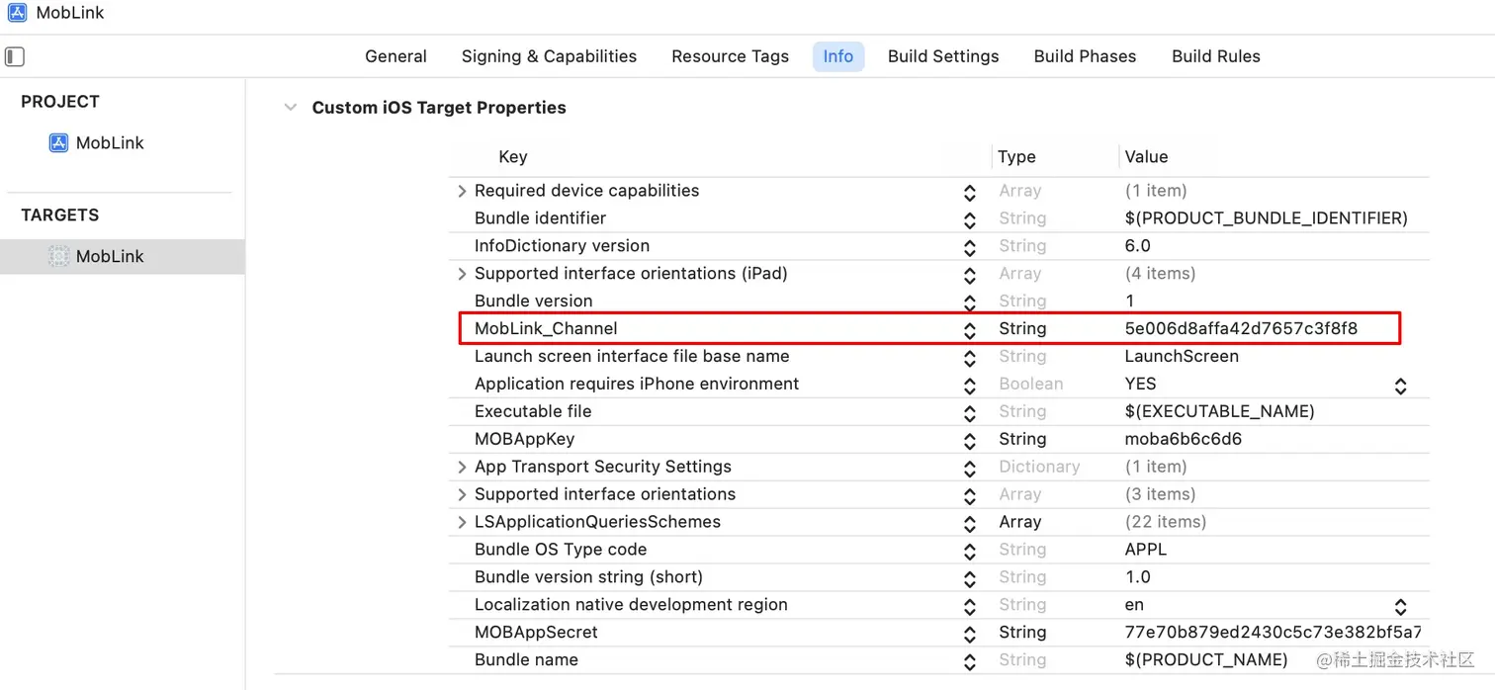1495x690 pixels.
Task: Select the MOBAppSecret value field
Action: point(1273,633)
